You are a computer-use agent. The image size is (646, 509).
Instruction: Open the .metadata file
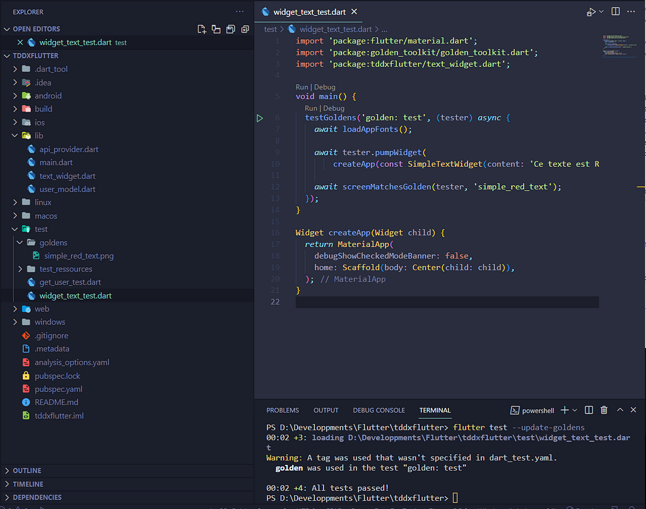[127, 349]
